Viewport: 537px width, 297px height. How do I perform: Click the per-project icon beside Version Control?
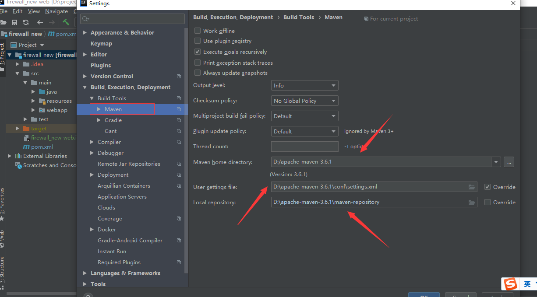(x=179, y=77)
